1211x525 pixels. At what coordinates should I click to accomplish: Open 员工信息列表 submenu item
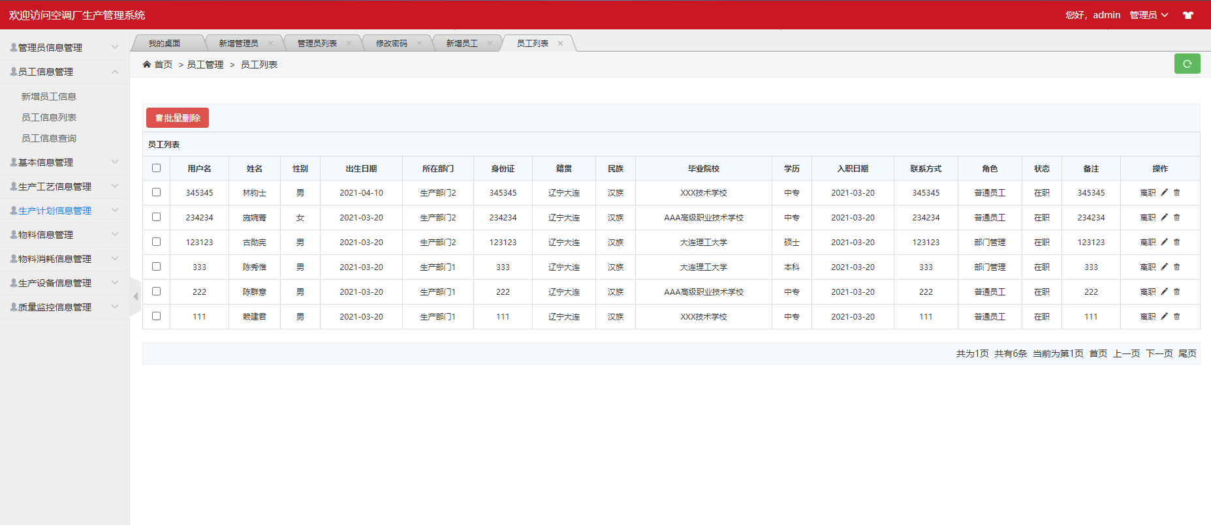coord(49,117)
